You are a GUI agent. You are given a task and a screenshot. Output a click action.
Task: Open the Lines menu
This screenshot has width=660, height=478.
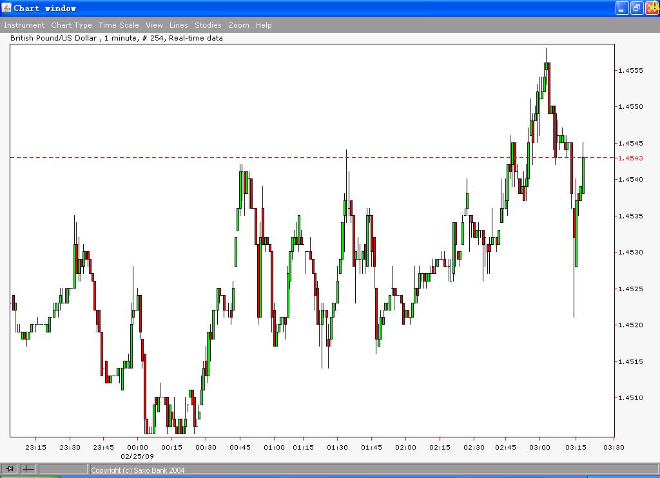coord(179,25)
